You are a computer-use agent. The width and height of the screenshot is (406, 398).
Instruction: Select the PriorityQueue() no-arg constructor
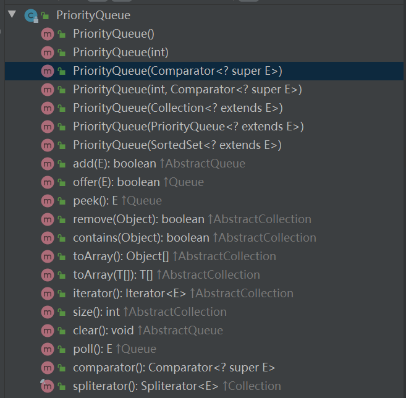(x=113, y=34)
